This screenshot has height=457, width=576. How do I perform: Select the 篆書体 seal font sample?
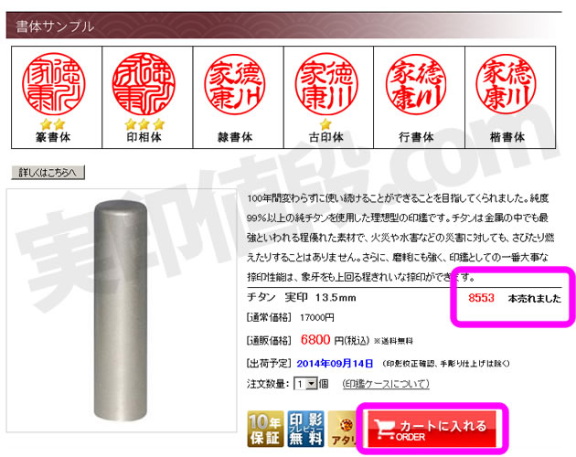coord(57,98)
